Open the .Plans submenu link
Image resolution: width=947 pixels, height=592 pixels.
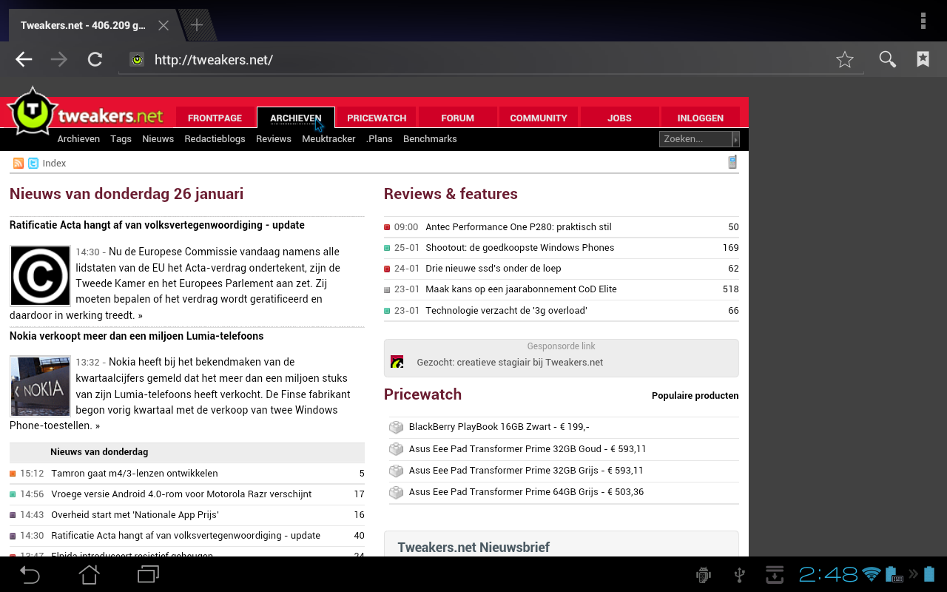point(380,138)
